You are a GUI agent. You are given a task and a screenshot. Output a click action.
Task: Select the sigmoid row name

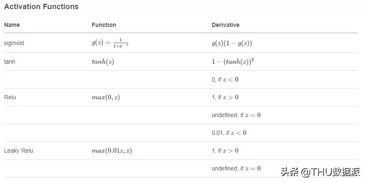coord(14,43)
